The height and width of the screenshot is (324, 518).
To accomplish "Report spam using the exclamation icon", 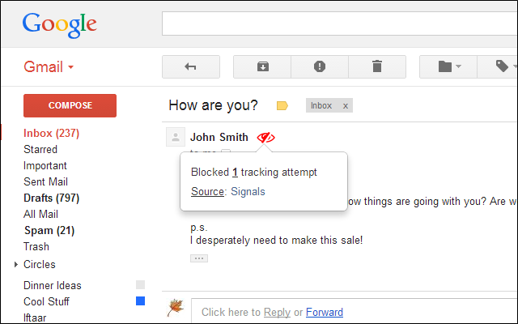I will pos(320,66).
